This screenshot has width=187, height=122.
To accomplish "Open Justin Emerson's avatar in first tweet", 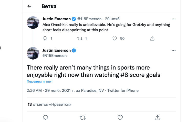I will (33, 22).
